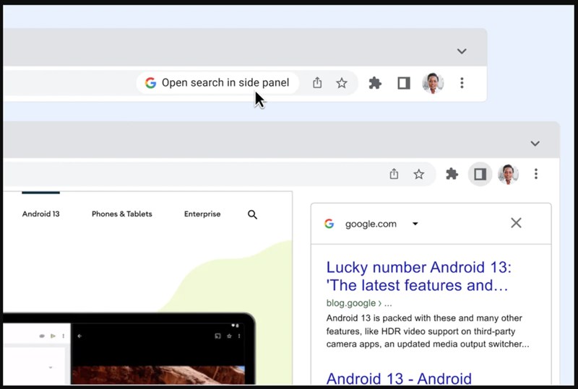
Task: Open Enterprise nav item
Action: (202, 214)
